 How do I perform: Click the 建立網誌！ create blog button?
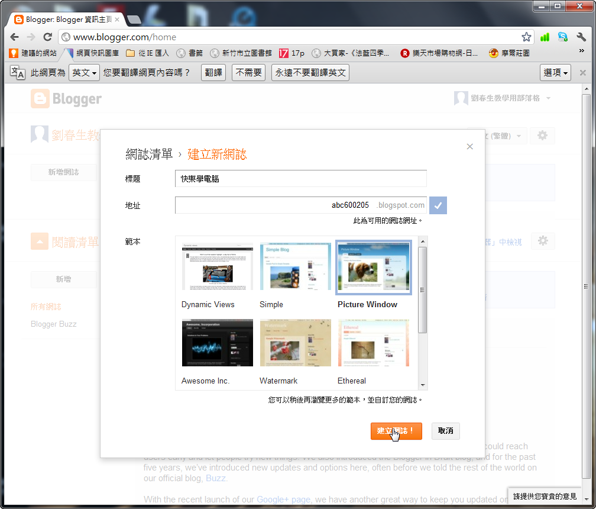[396, 431]
